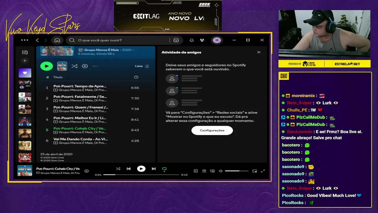The height and width of the screenshot is (213, 378).
Task: Open the third playlist cover in the sidebar
Action: click(25, 97)
